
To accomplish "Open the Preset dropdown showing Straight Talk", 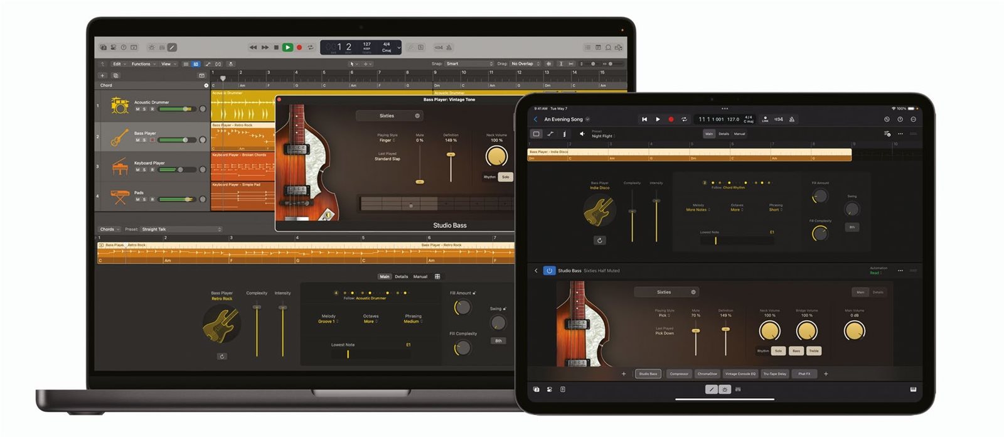I will point(181,229).
